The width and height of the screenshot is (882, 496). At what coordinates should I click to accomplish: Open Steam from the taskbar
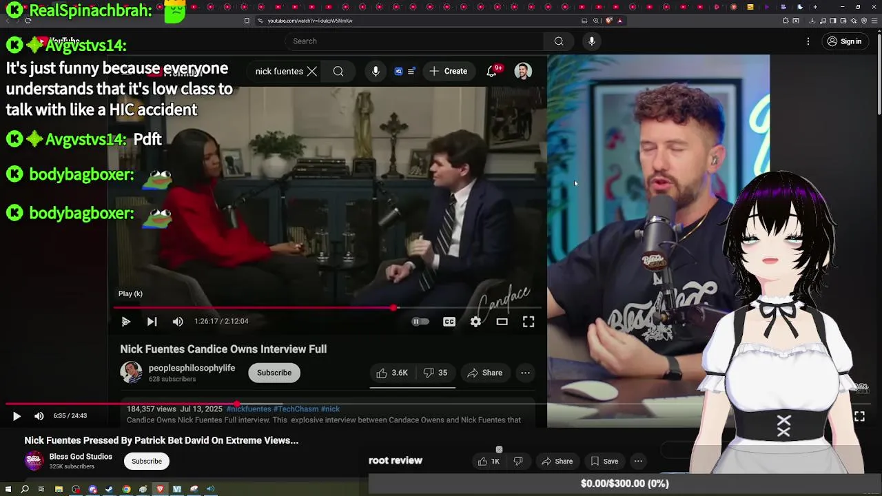109,489
